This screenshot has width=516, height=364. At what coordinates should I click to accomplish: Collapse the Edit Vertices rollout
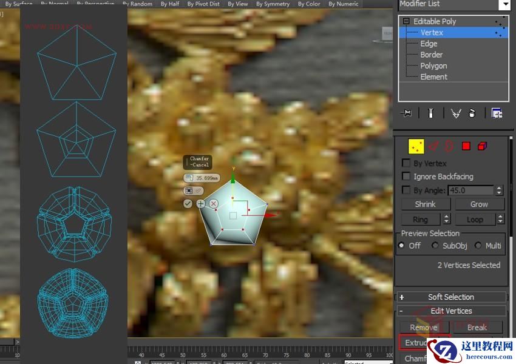[451, 311]
